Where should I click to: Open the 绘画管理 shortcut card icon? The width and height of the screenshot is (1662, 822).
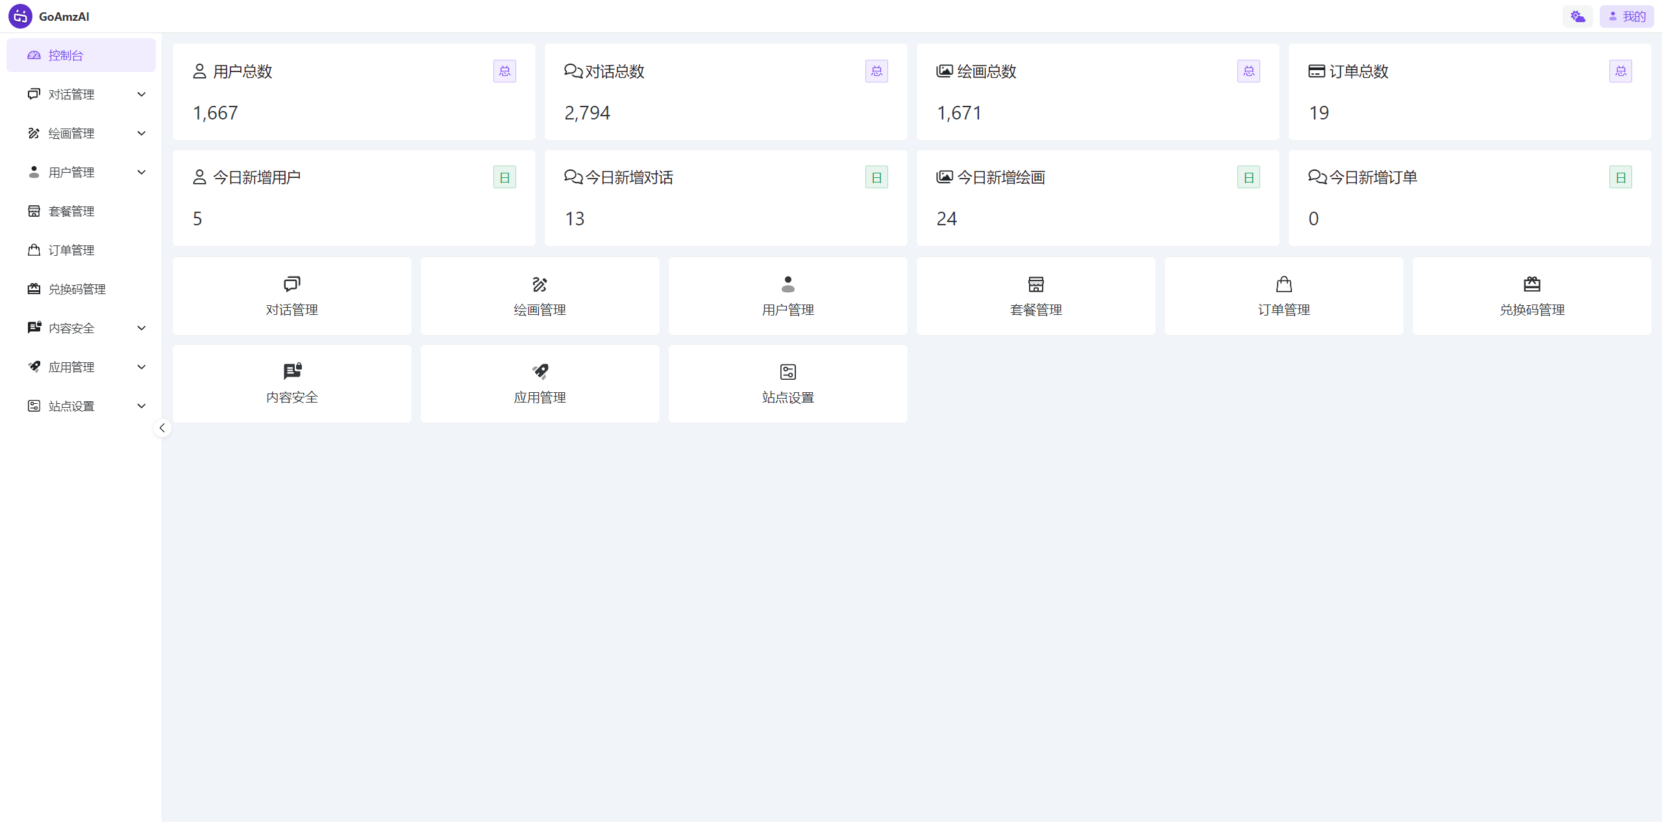(x=540, y=284)
